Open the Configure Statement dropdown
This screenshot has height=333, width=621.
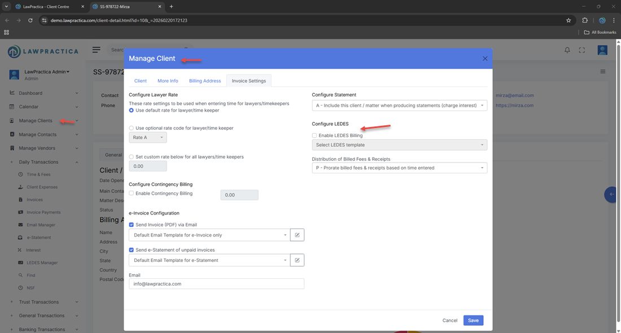point(399,106)
